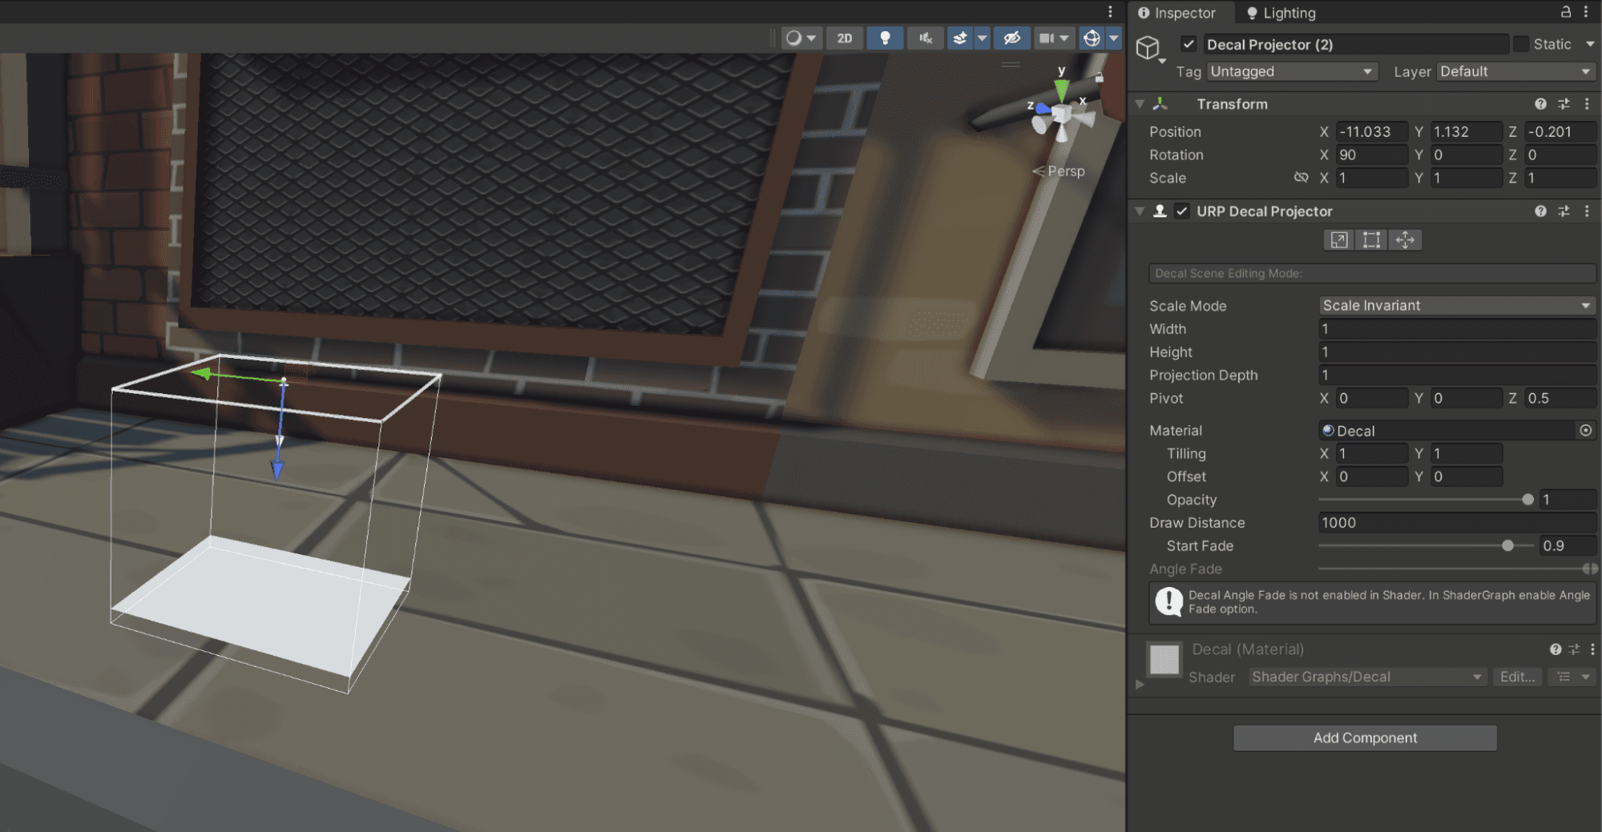Open the Static flags dropdown arrow
1602x832 pixels.
click(1590, 44)
